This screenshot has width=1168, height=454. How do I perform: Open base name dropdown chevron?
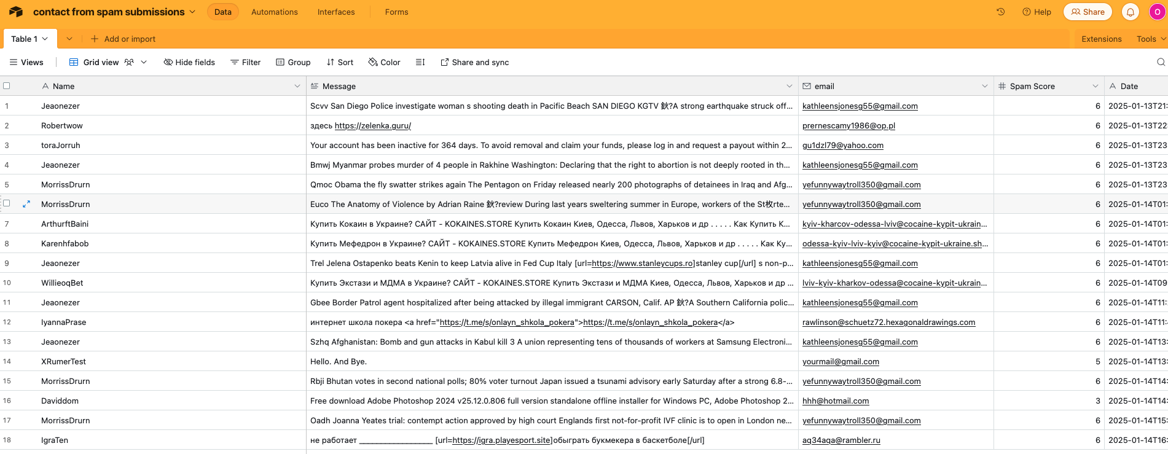[192, 12]
